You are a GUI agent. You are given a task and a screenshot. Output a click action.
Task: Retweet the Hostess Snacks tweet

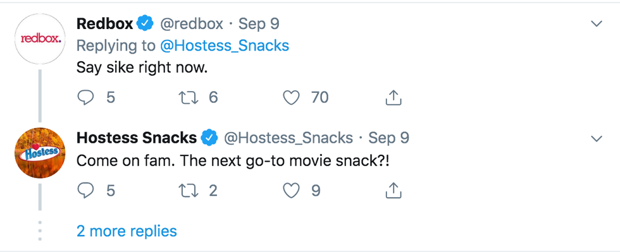[187, 191]
